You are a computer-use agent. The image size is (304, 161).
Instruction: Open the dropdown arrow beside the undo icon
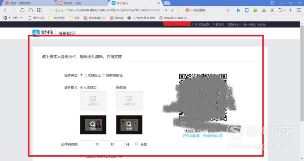pyautogui.click(x=284, y=10)
